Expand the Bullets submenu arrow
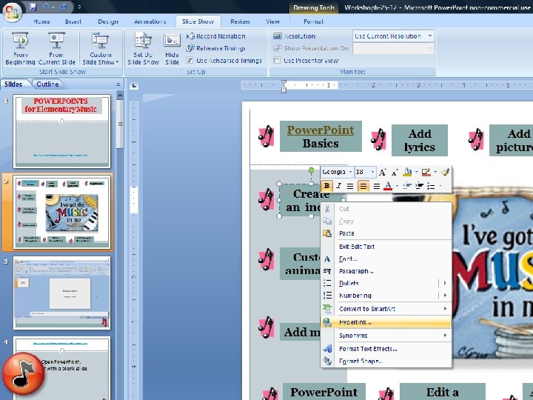 coord(445,283)
